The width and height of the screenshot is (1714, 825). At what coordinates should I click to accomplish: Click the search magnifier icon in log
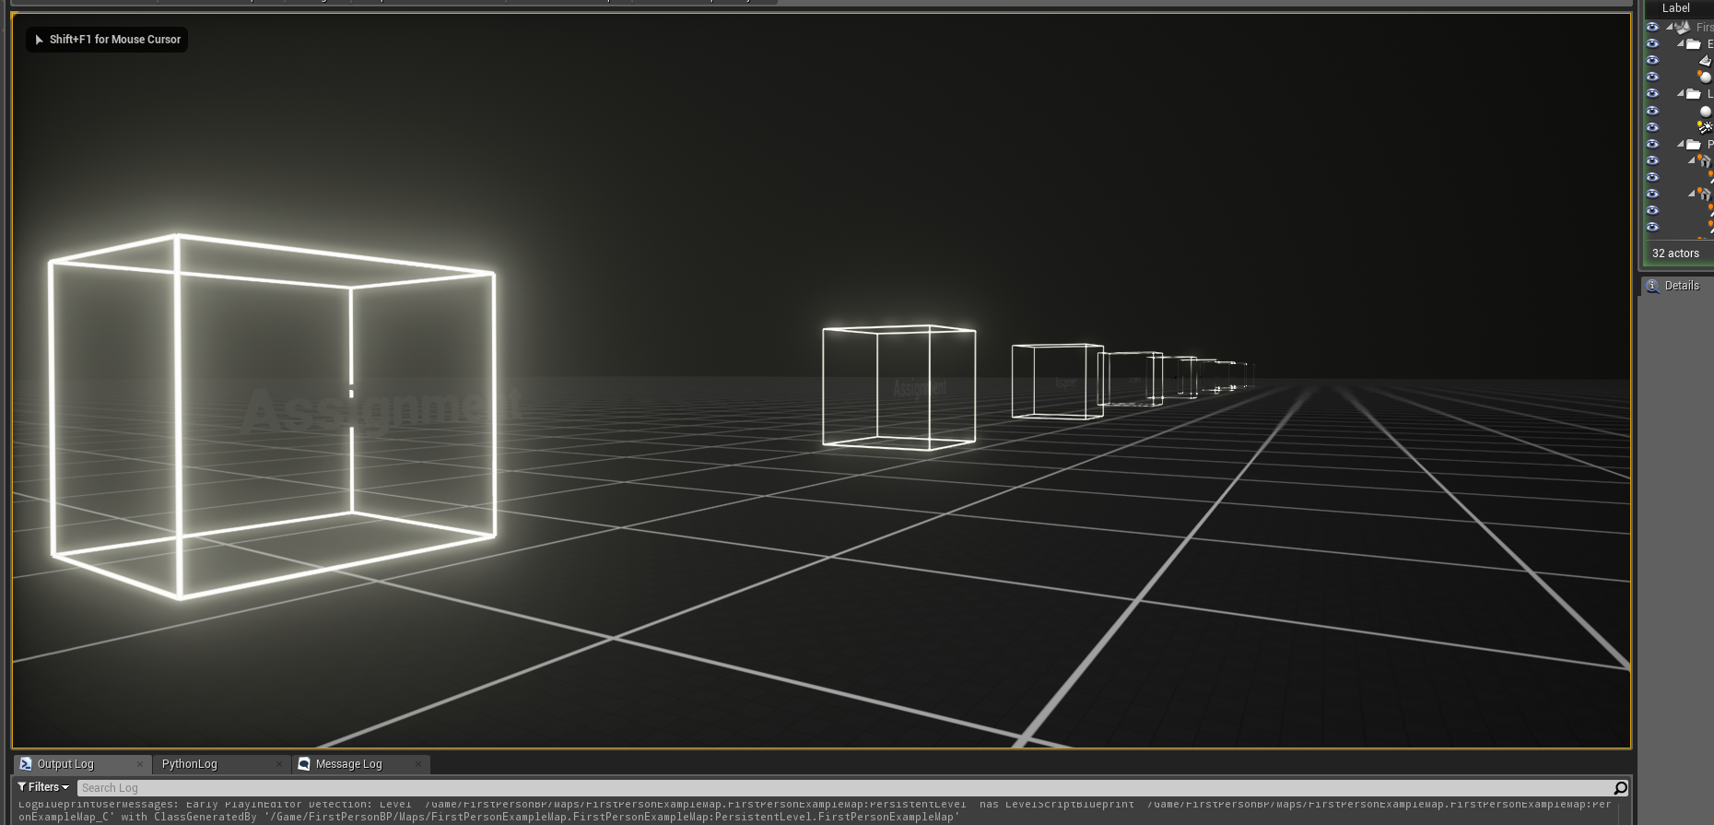tap(1620, 788)
